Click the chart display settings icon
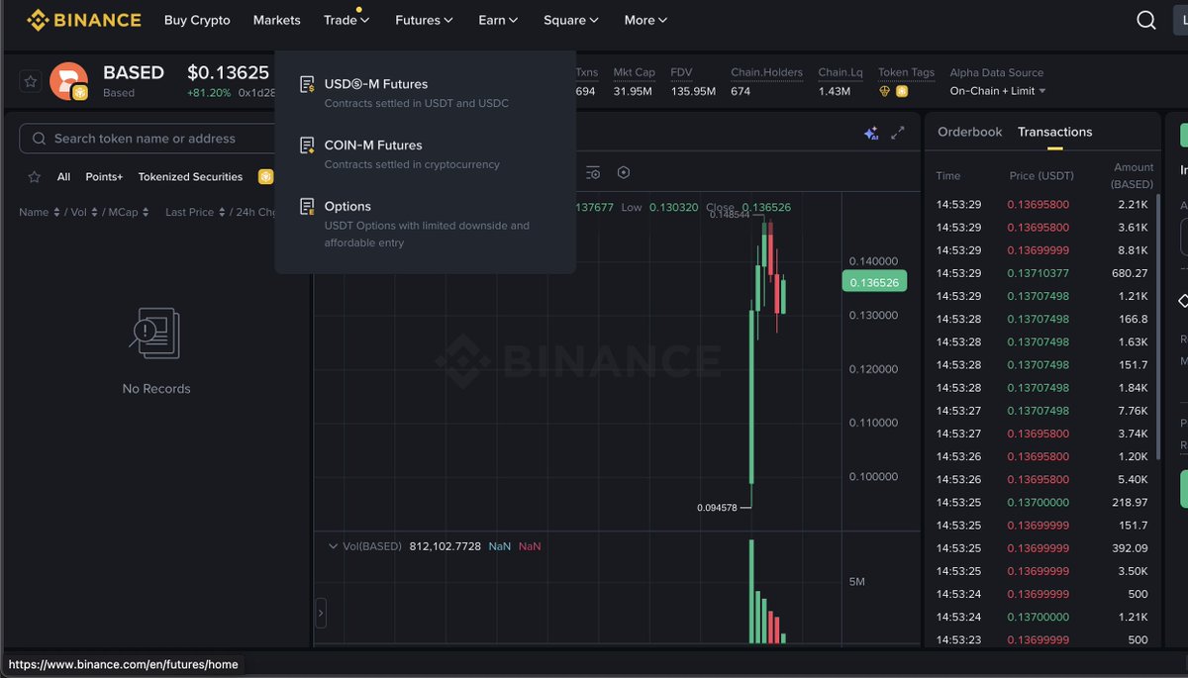Image resolution: width=1188 pixels, height=678 pixels. point(593,172)
